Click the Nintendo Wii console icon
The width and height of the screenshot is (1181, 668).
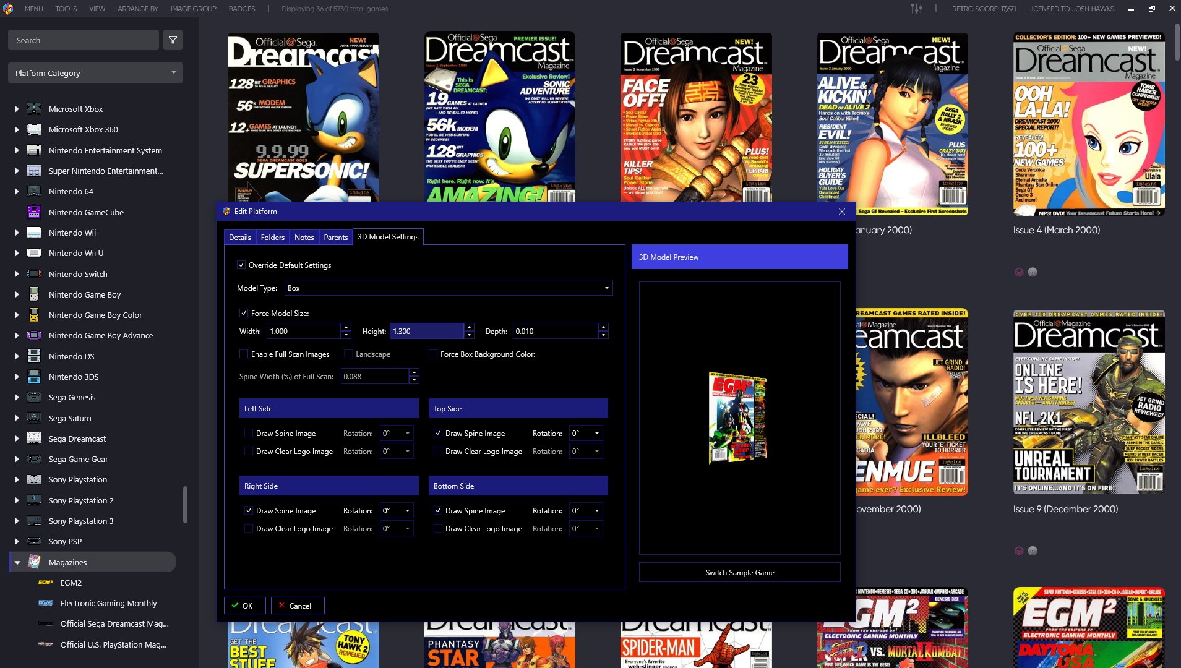(x=34, y=233)
